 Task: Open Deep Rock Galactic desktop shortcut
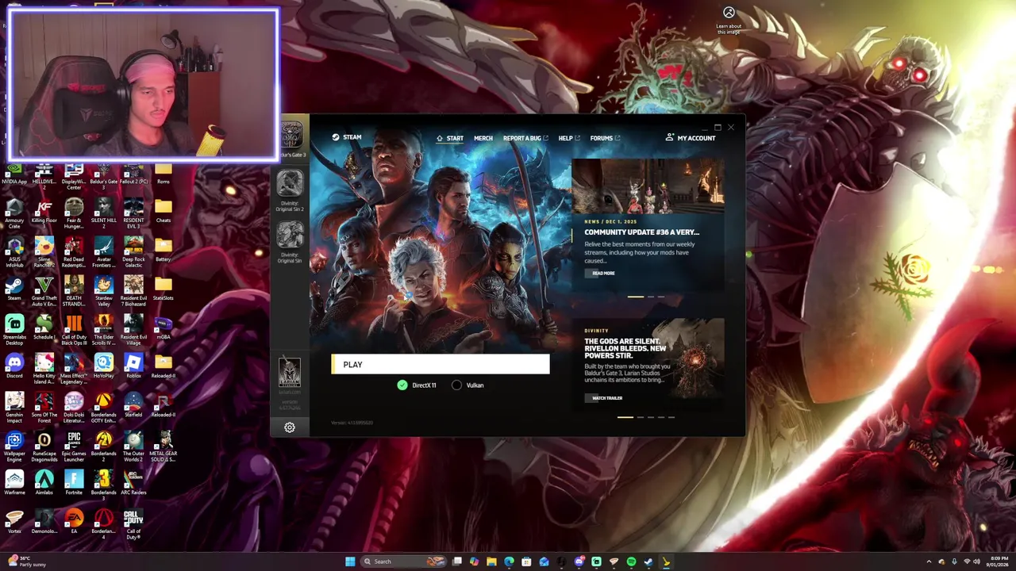click(x=133, y=250)
